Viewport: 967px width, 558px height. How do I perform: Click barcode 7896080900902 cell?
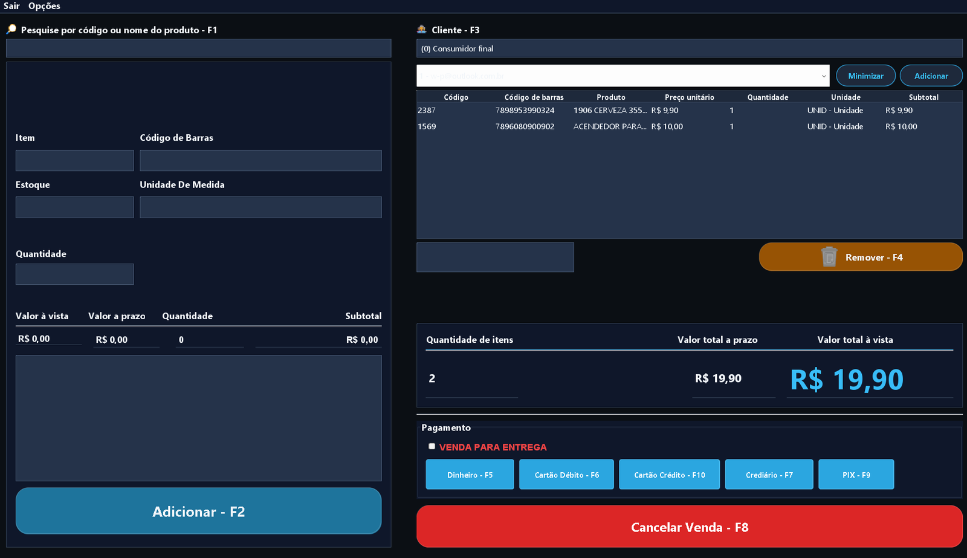pyautogui.click(x=525, y=126)
